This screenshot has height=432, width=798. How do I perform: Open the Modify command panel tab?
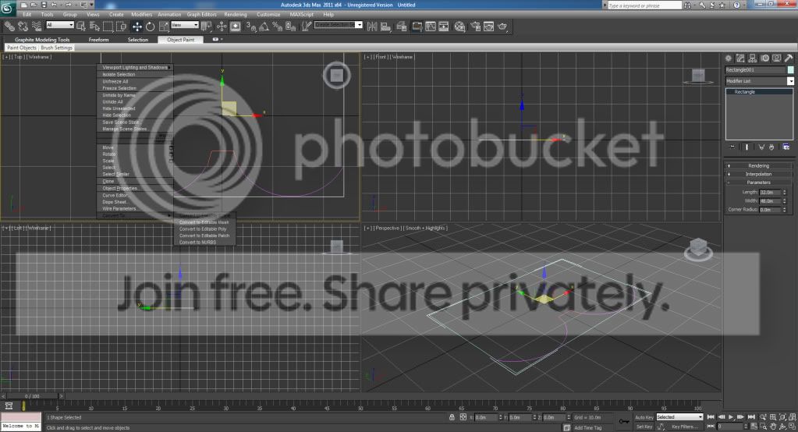click(x=740, y=58)
